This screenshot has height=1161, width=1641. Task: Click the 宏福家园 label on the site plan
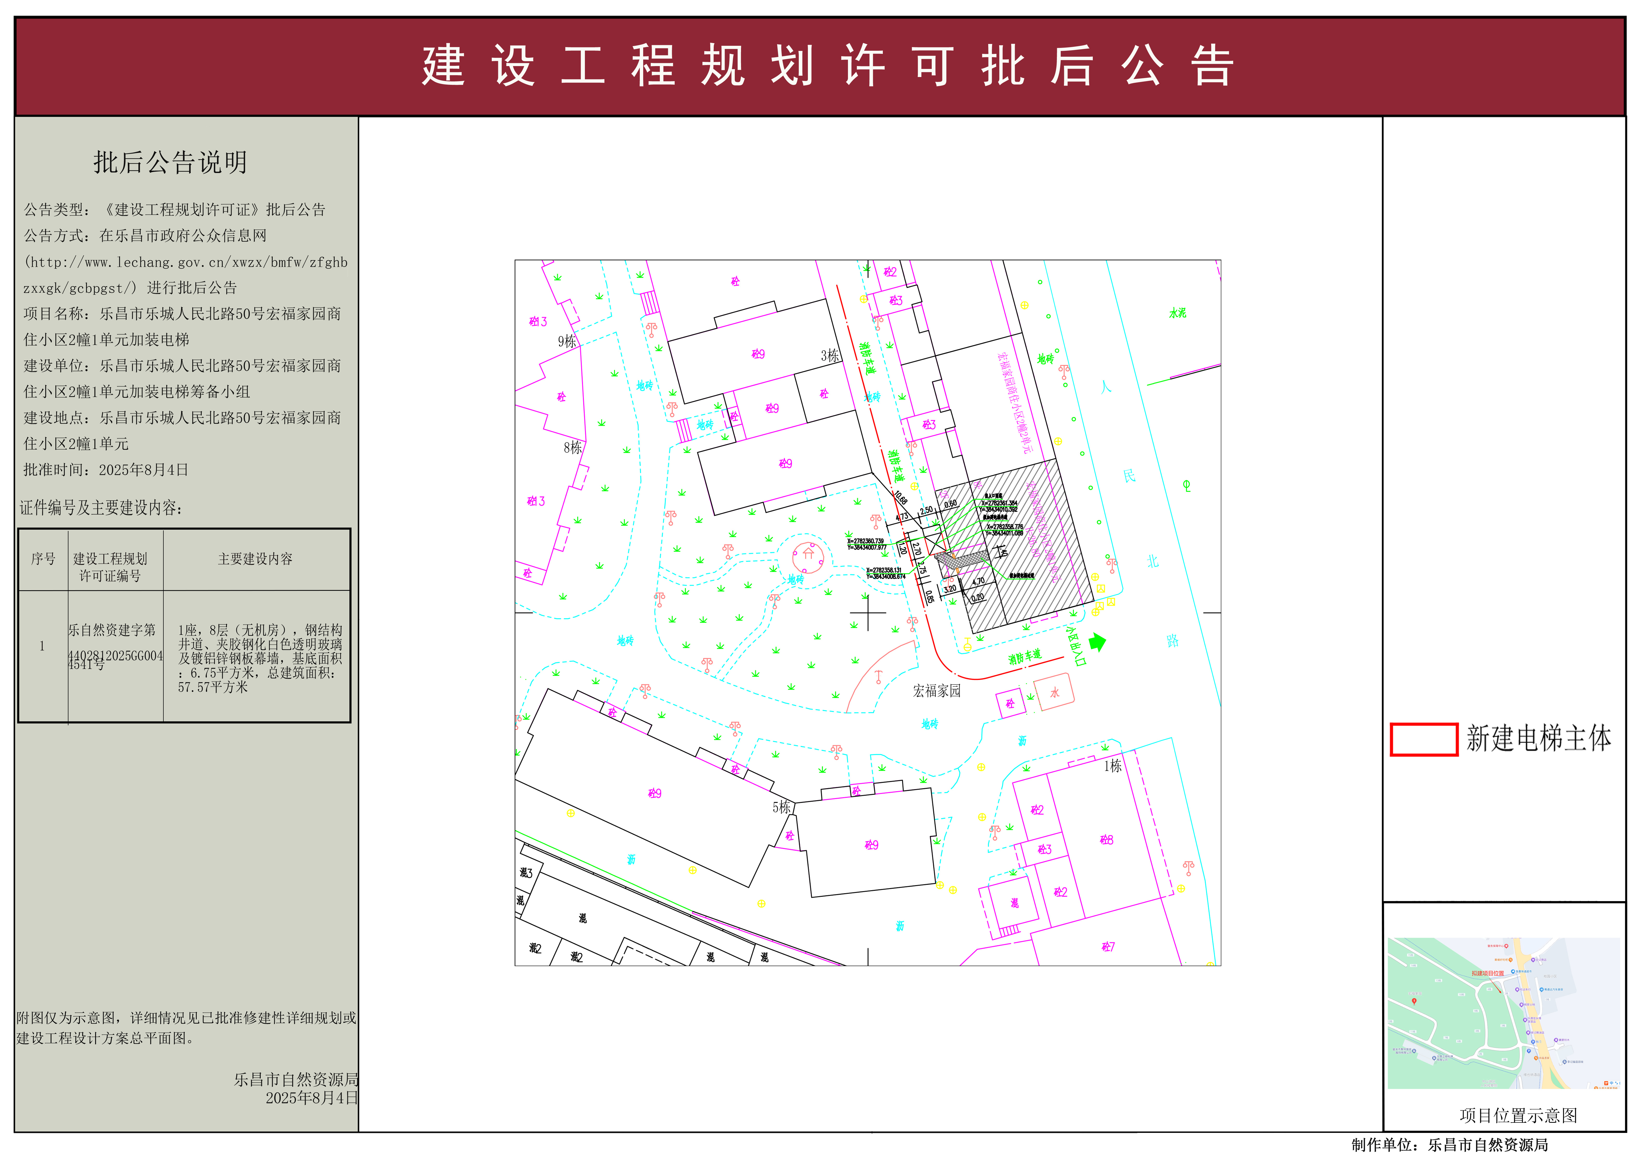click(937, 691)
